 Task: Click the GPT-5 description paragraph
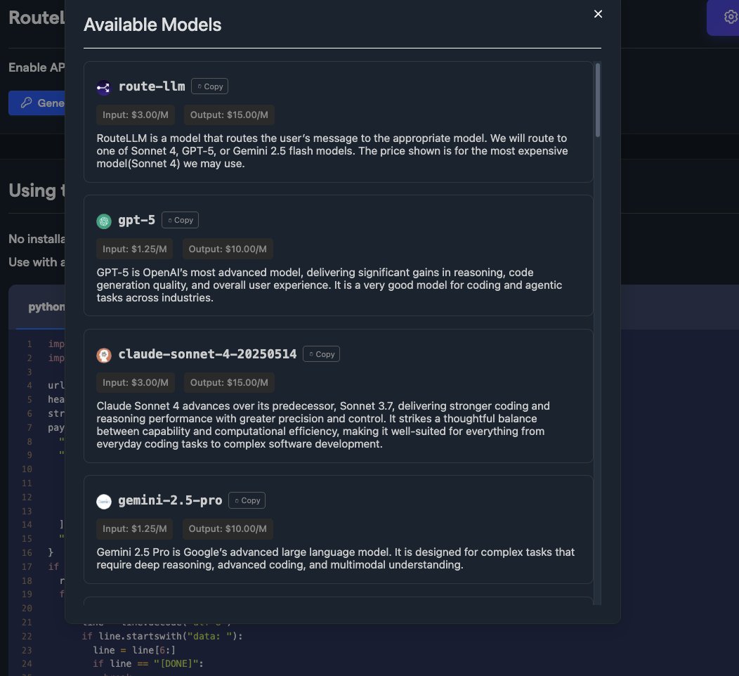coord(329,285)
